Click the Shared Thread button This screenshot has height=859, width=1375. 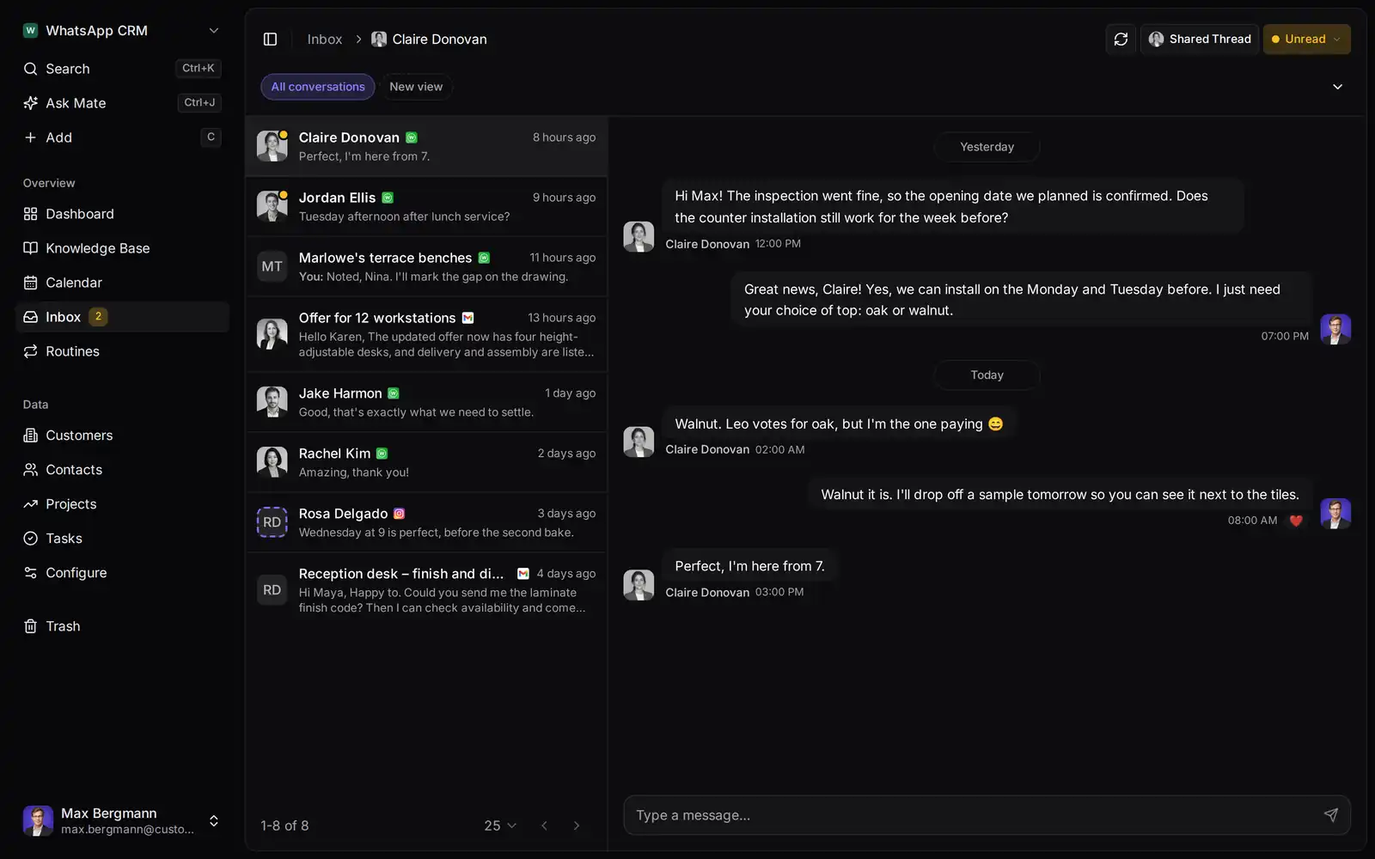click(x=1200, y=40)
